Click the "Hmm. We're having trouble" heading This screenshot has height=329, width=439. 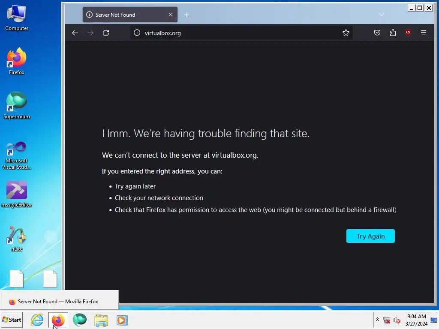coord(206,134)
